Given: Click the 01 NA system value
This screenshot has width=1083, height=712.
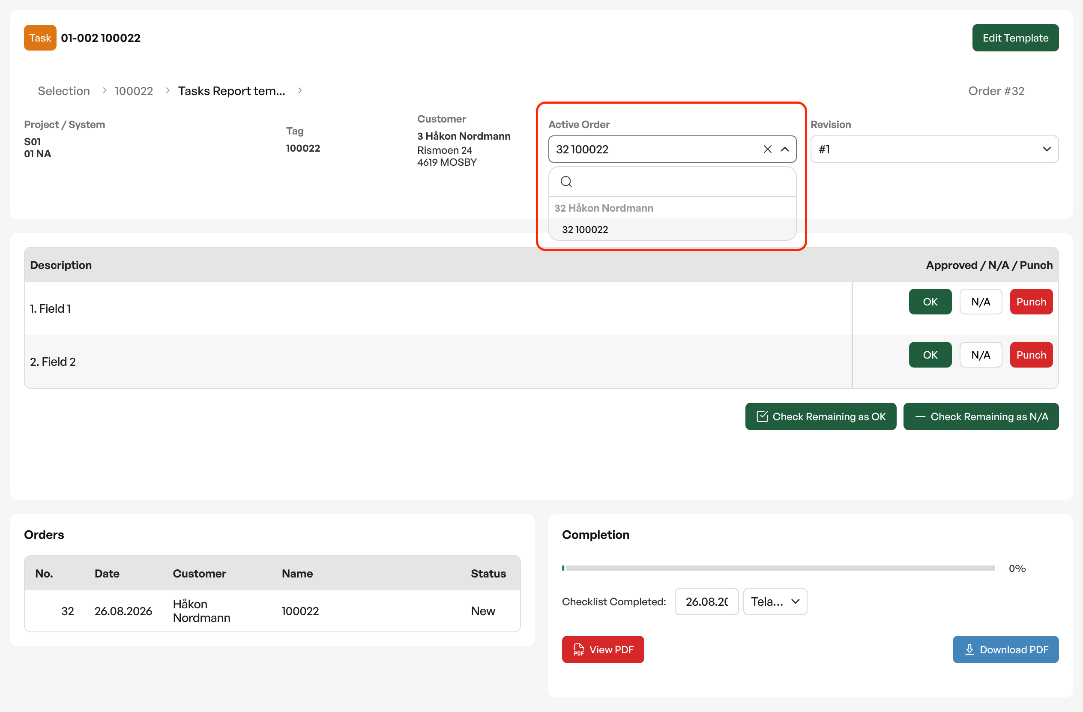Looking at the screenshot, I should tap(37, 154).
